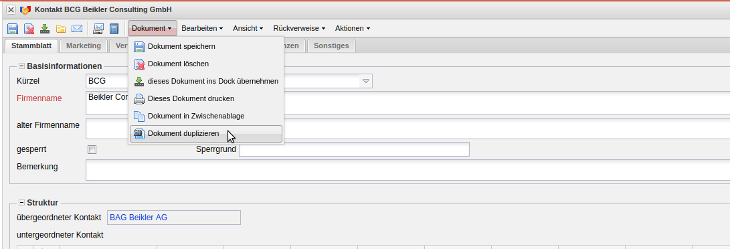
Task: Switch to the Sonstiges tab
Action: [x=331, y=46]
